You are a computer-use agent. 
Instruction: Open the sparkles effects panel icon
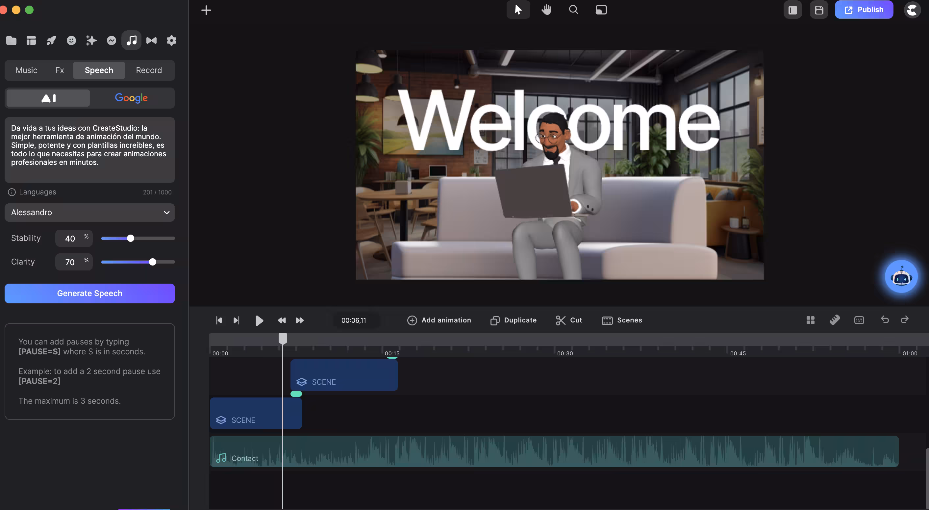[91, 40]
